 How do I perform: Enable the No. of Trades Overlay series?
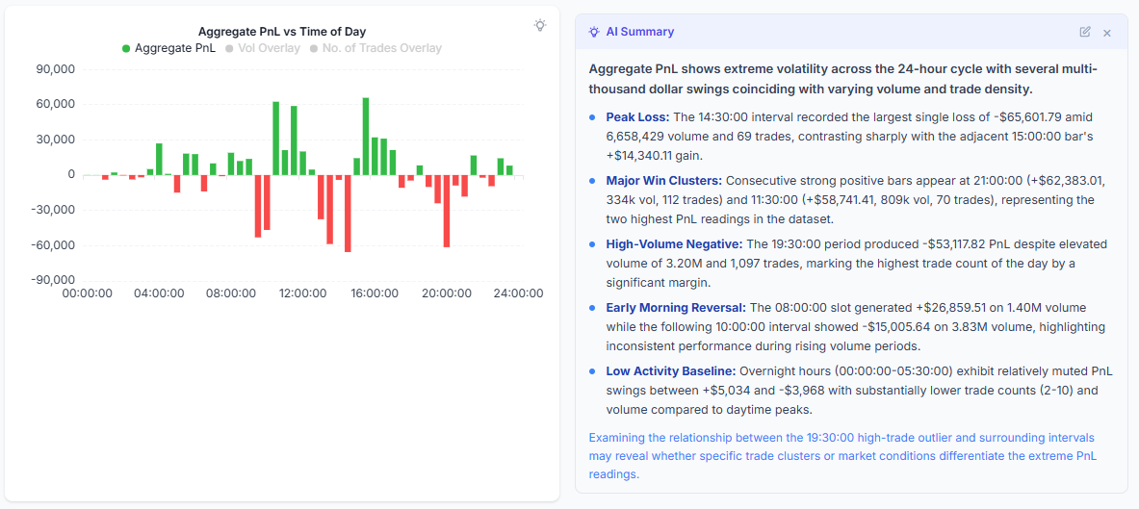pos(381,48)
